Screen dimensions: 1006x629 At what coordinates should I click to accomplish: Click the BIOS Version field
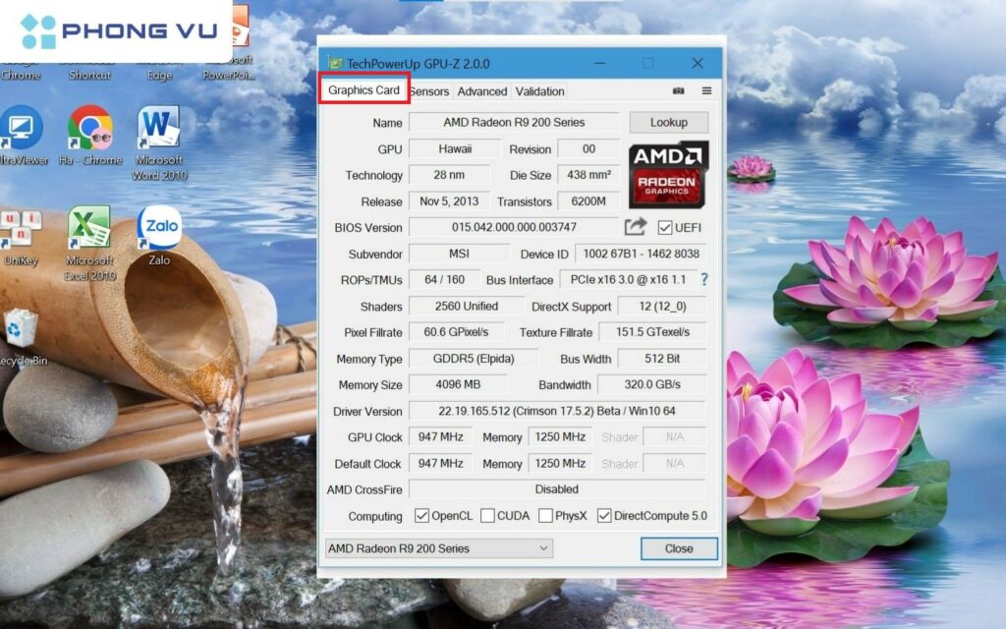tap(513, 227)
